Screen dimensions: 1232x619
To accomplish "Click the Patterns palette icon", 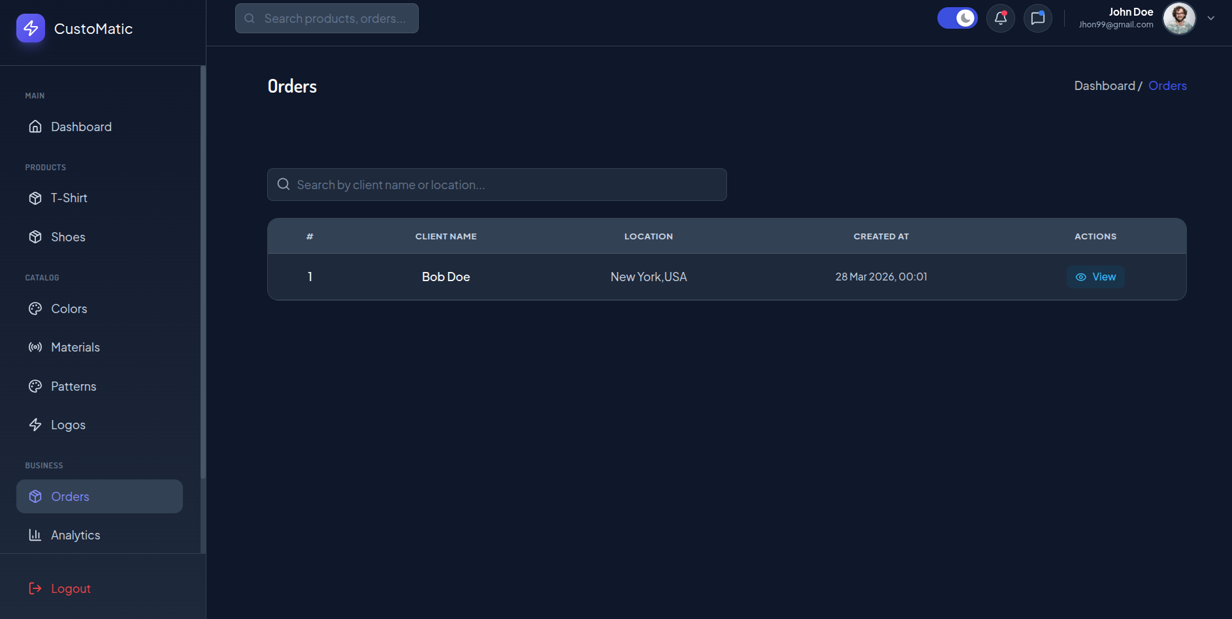I will pyautogui.click(x=35, y=386).
